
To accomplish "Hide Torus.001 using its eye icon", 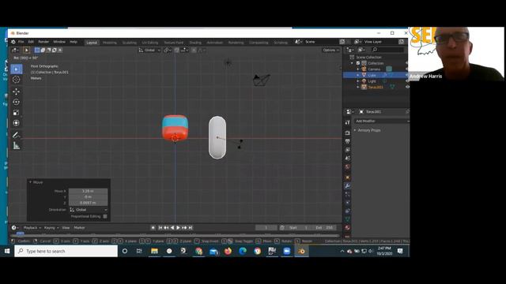I will (407, 87).
